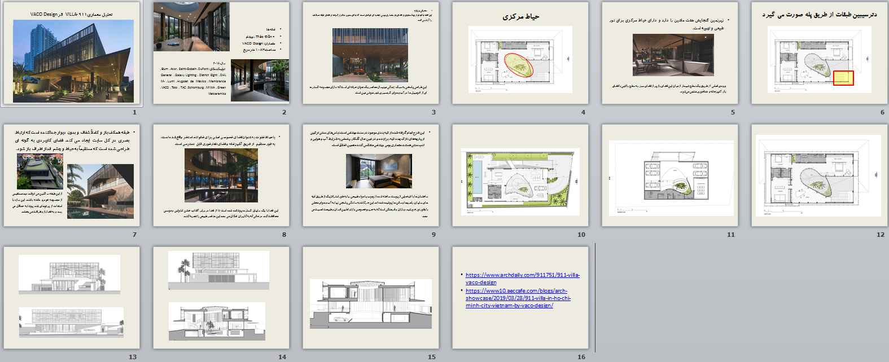Select slide 12 with the large floor plan
The height and width of the screenshot is (362, 889).
coord(820,175)
